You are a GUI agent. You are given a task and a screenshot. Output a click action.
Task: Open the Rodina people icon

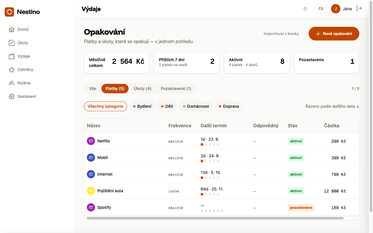12,83
